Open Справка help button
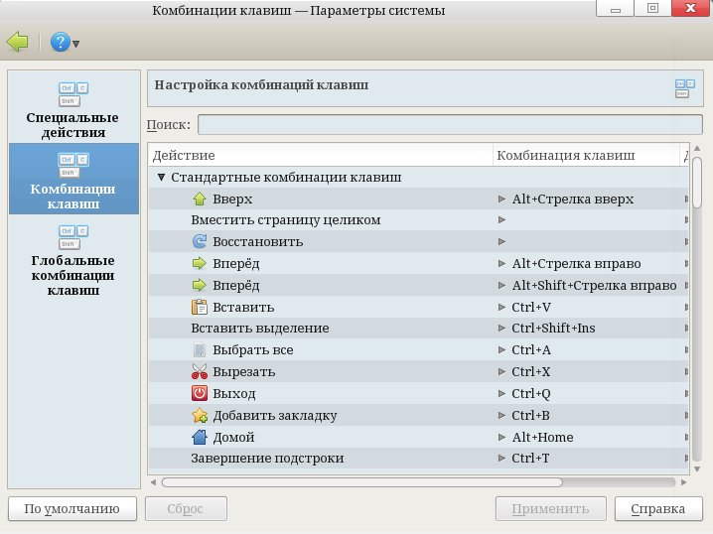The width and height of the screenshot is (713, 534). point(657,508)
